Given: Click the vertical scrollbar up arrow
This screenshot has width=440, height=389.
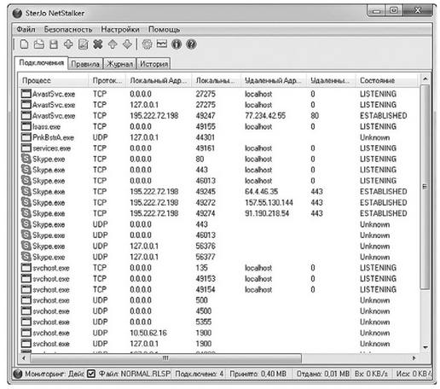Looking at the screenshot, I should (x=425, y=78).
